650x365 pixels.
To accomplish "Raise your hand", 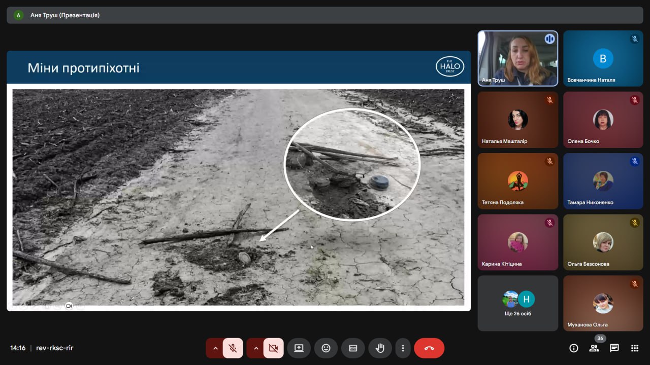I will 380,348.
